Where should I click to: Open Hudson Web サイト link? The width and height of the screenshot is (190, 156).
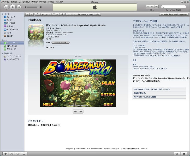pyautogui.click(x=141, y=75)
